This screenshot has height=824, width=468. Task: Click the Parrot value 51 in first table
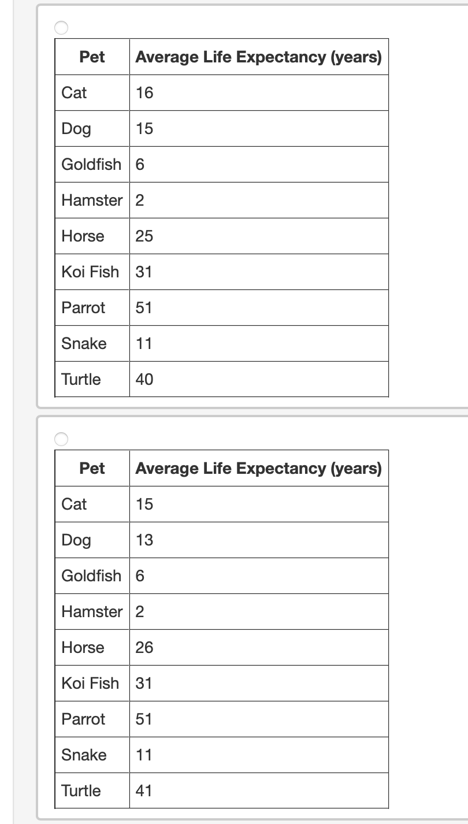(x=143, y=307)
